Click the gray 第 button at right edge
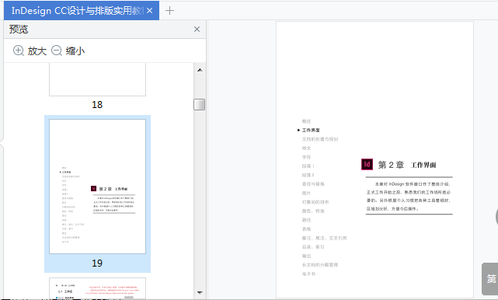The height and width of the screenshot is (300, 498). tap(489, 279)
